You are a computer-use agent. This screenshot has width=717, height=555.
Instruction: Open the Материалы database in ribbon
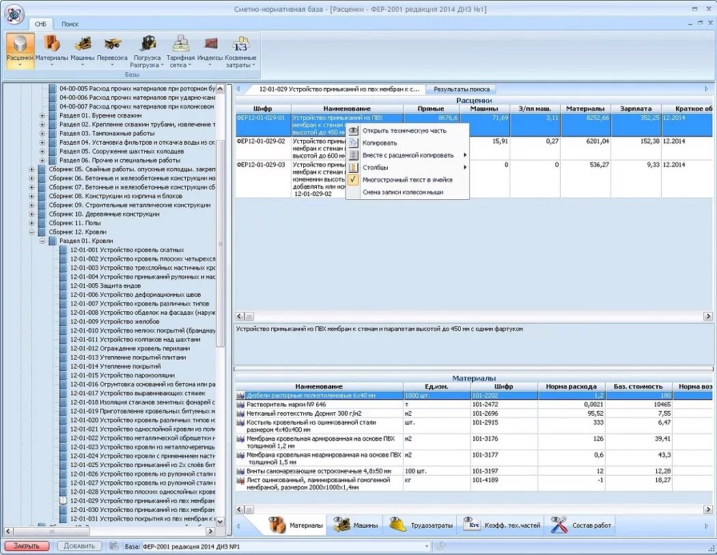coord(51,51)
